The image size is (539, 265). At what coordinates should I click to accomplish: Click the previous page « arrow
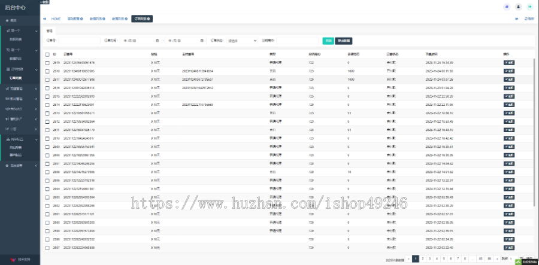pyautogui.click(x=408, y=258)
